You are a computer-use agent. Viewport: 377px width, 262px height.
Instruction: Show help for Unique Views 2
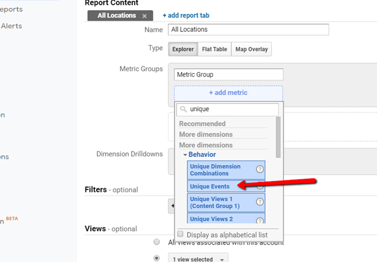260,221
